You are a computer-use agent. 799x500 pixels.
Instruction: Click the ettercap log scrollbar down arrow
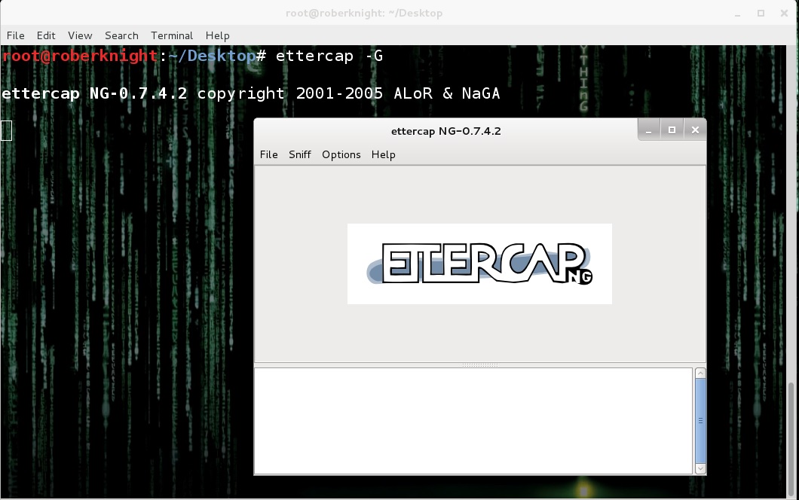pyautogui.click(x=701, y=468)
